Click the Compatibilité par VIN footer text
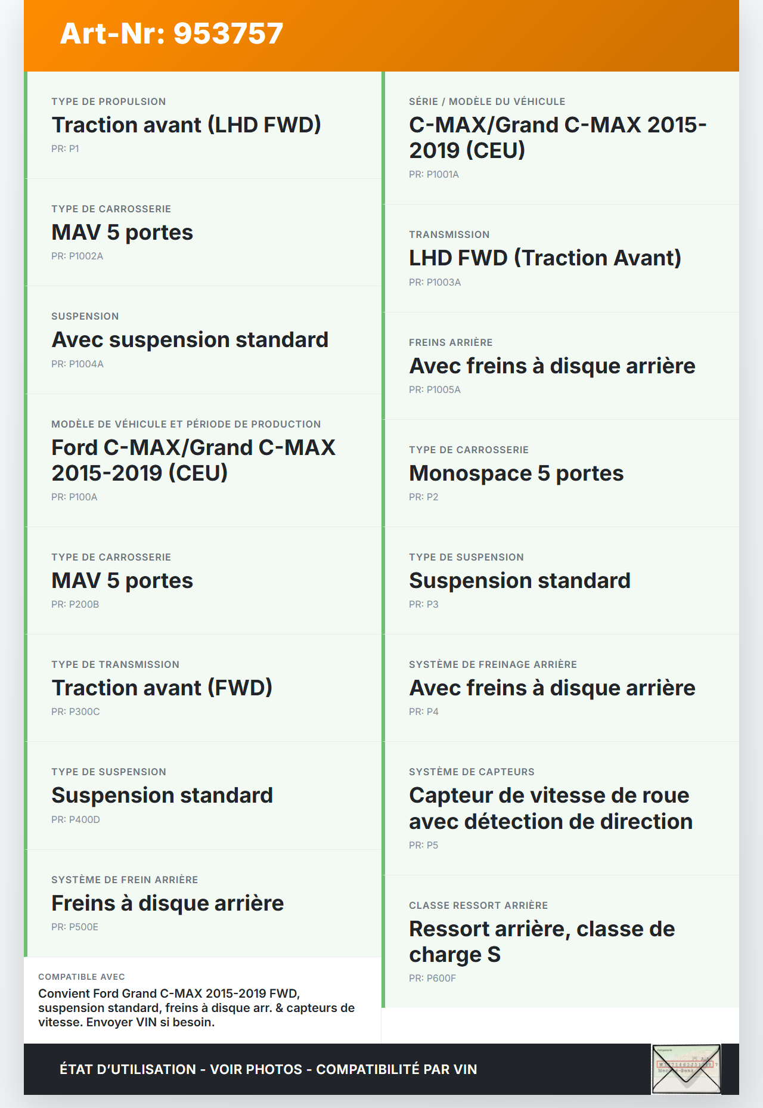Image resolution: width=763 pixels, height=1108 pixels. pyautogui.click(x=396, y=1069)
